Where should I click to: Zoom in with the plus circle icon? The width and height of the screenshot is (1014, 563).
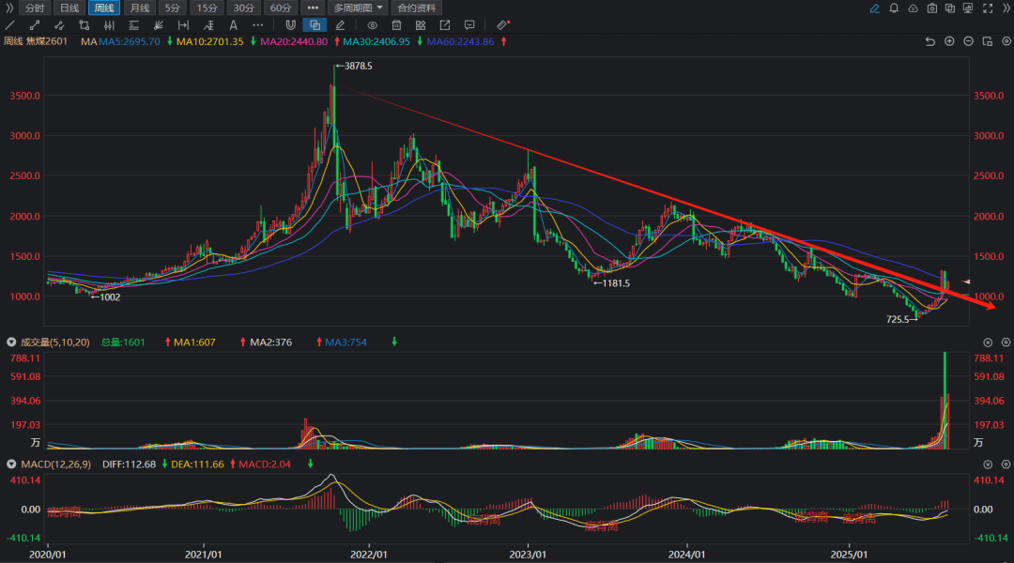pyautogui.click(x=949, y=41)
